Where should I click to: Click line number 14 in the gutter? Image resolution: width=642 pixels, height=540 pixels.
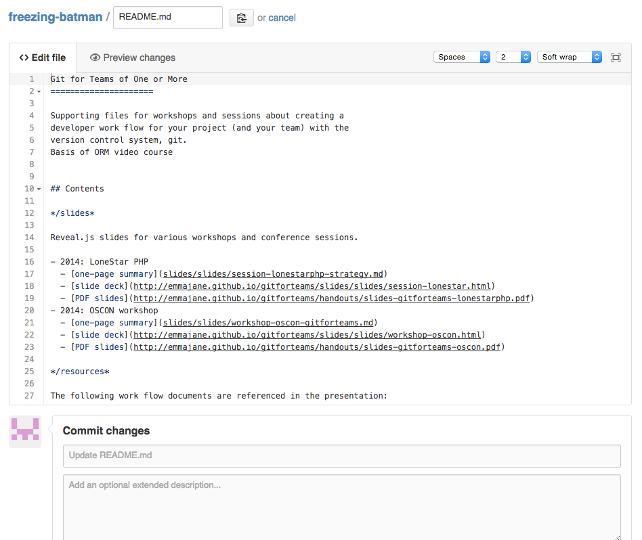29,237
